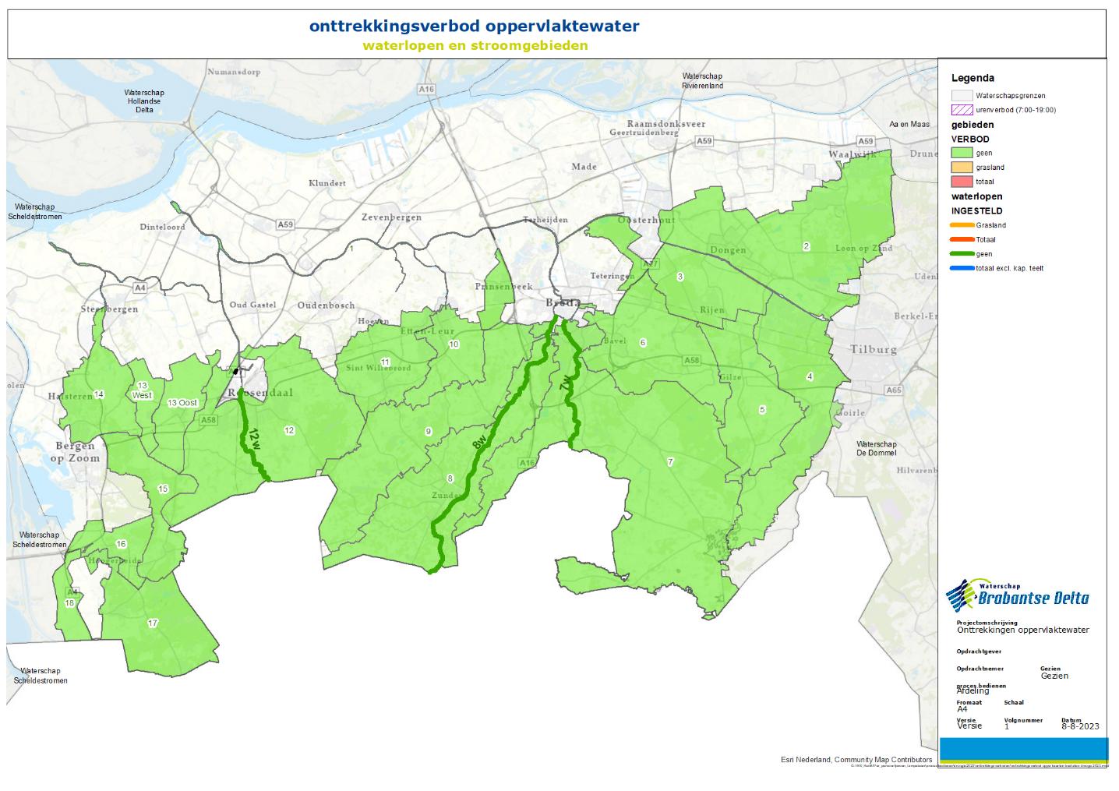Click the A65 highway shield near Tilburg

pyautogui.click(x=893, y=390)
